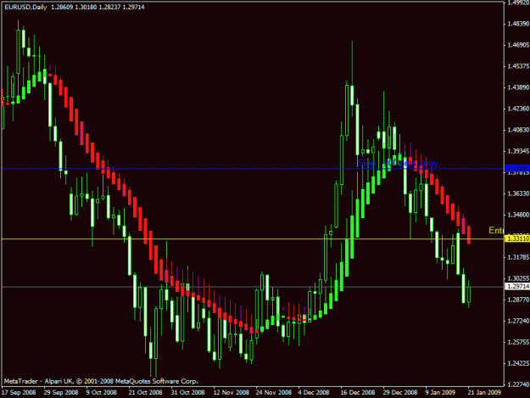Click the 1.40830 price axis label

(518, 130)
